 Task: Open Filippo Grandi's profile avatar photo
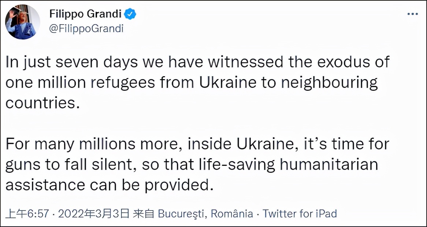pyautogui.click(x=22, y=22)
